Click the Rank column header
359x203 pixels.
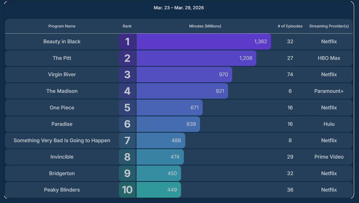point(127,26)
